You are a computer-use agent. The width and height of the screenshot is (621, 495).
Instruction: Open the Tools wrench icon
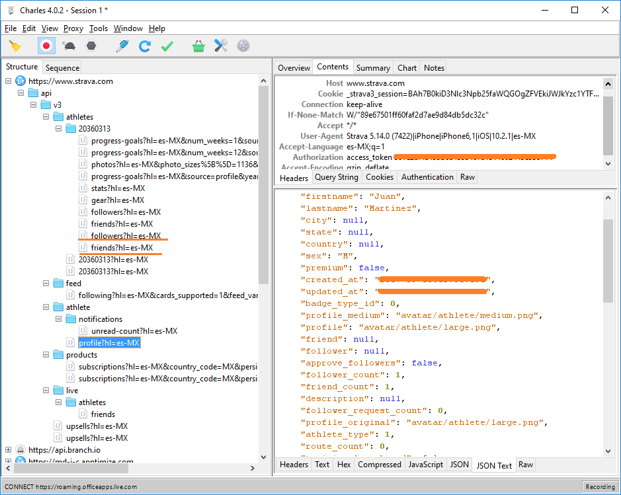[x=221, y=46]
